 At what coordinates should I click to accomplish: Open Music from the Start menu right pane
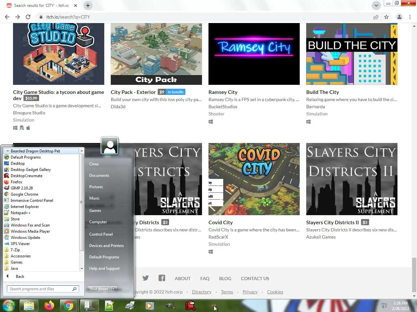point(94,198)
